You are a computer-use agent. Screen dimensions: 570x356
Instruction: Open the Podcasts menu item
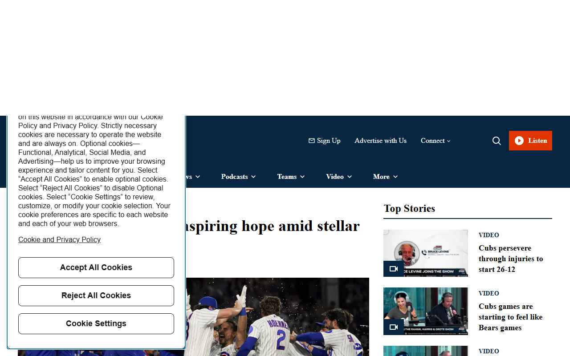click(234, 177)
